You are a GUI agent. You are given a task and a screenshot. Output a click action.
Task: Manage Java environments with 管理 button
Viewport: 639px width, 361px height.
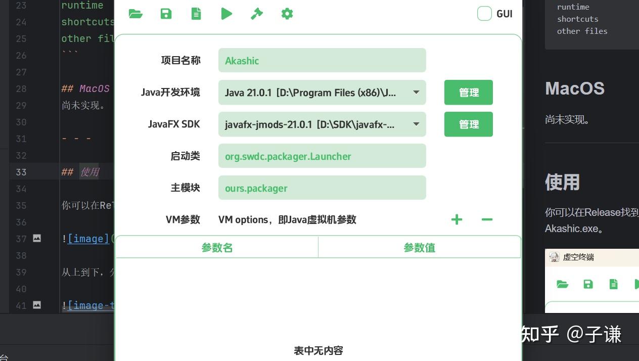(x=469, y=93)
